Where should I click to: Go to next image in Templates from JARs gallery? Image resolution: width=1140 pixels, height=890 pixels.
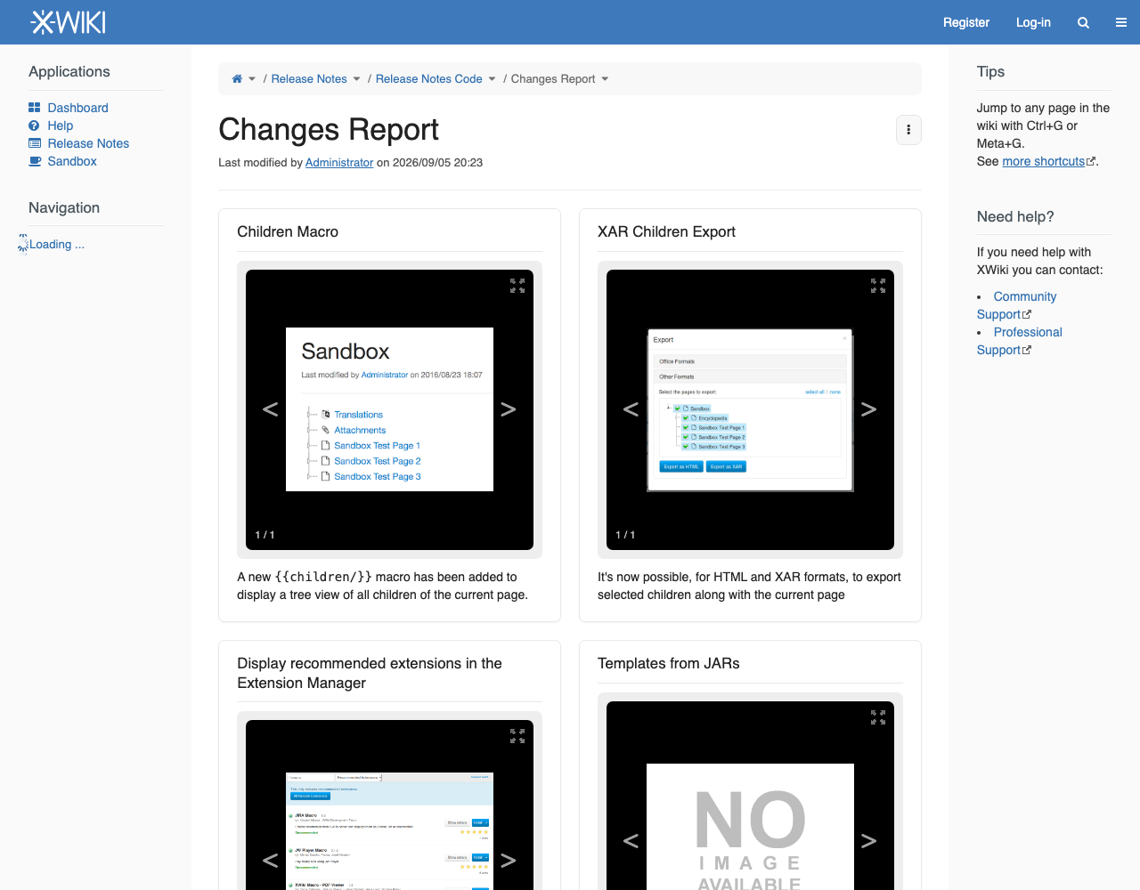868,841
